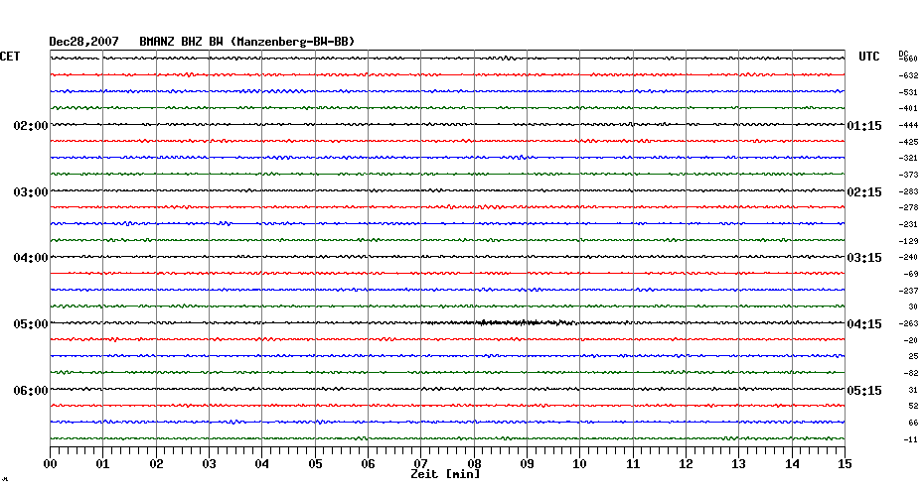Select the DC offset value 66
The height and width of the screenshot is (490, 924).
[913, 423]
